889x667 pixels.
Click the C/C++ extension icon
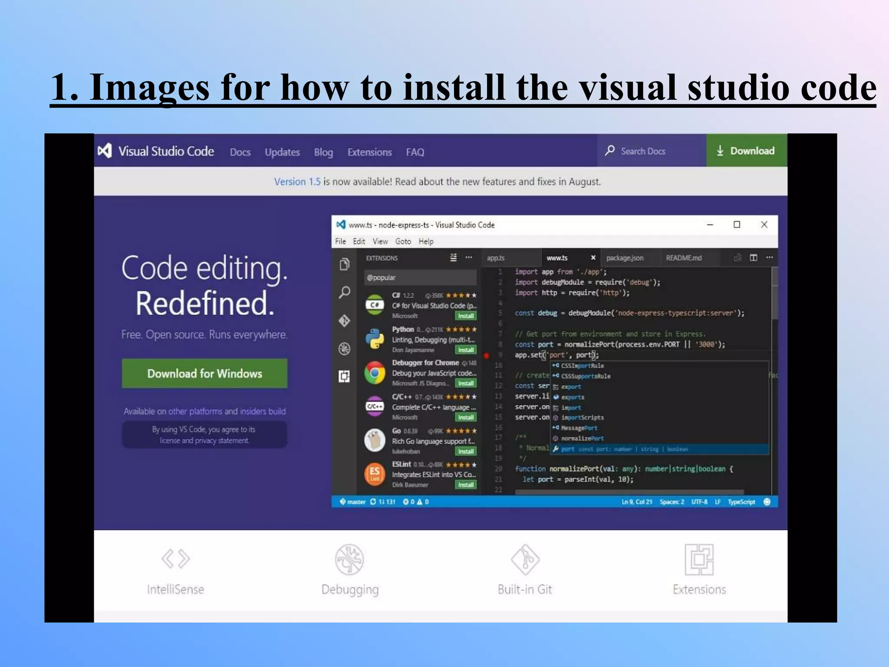(375, 406)
